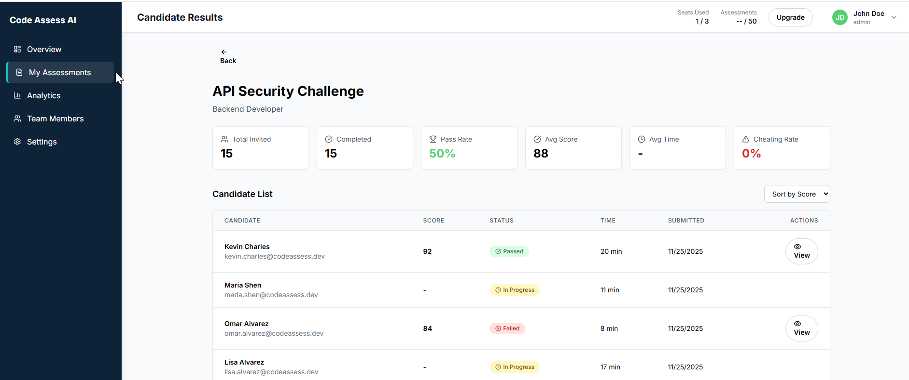Screen dimensions: 909x380
Task: Click the Analytics bar chart icon
Action: (x=17, y=95)
